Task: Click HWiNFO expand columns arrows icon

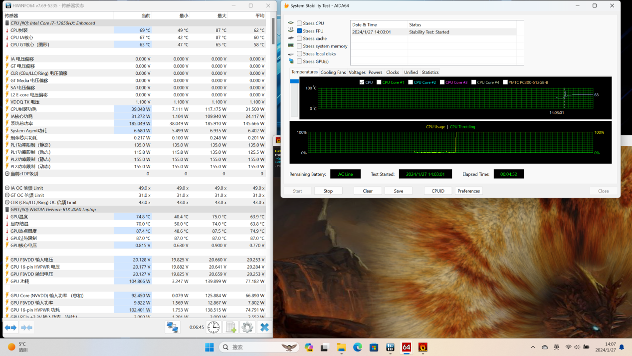Action: pos(11,328)
